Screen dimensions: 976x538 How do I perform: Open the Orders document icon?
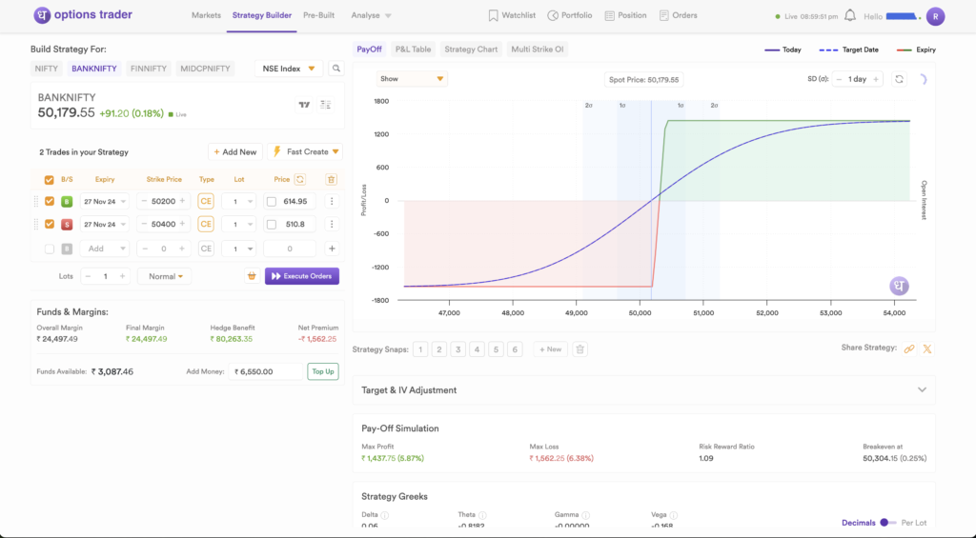point(664,15)
